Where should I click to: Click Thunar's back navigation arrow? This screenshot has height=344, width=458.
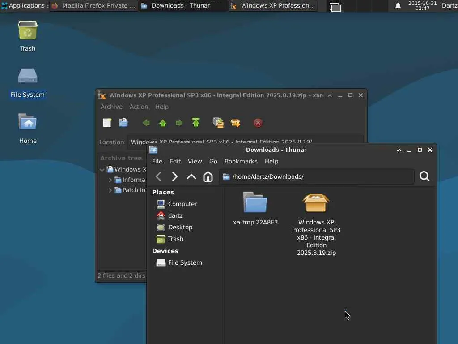point(159,176)
